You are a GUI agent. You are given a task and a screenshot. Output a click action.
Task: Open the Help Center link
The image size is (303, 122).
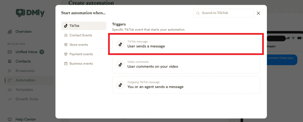click(26, 120)
